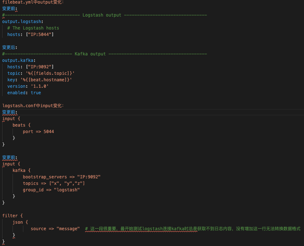This screenshot has height=246, width=304.
Task: Click the 'filebeat.yml中output变化' heading line
Action: click(33, 2)
